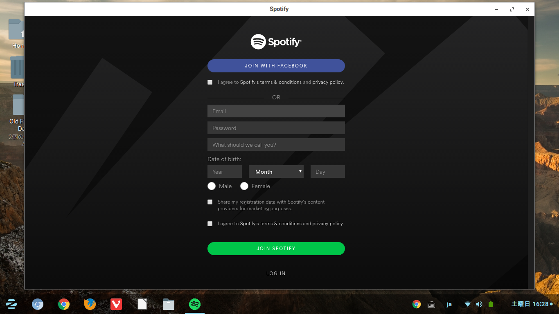Open the file manager in the taskbar
559x314 pixels.
(x=169, y=304)
